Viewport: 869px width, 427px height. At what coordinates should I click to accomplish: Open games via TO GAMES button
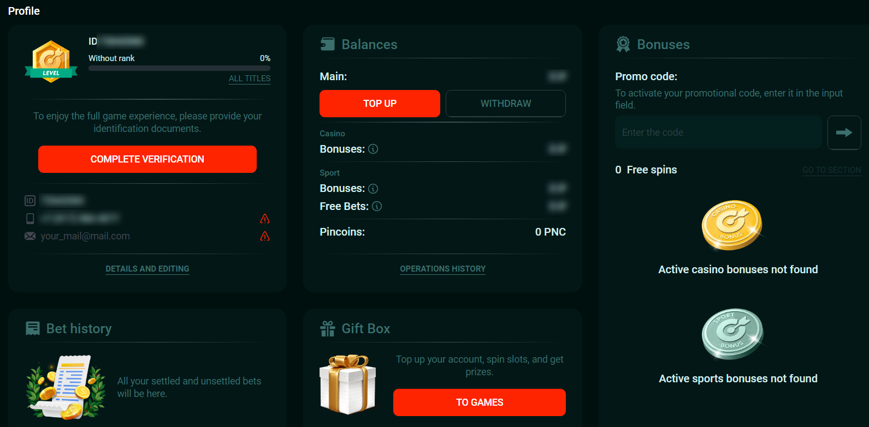tap(479, 402)
